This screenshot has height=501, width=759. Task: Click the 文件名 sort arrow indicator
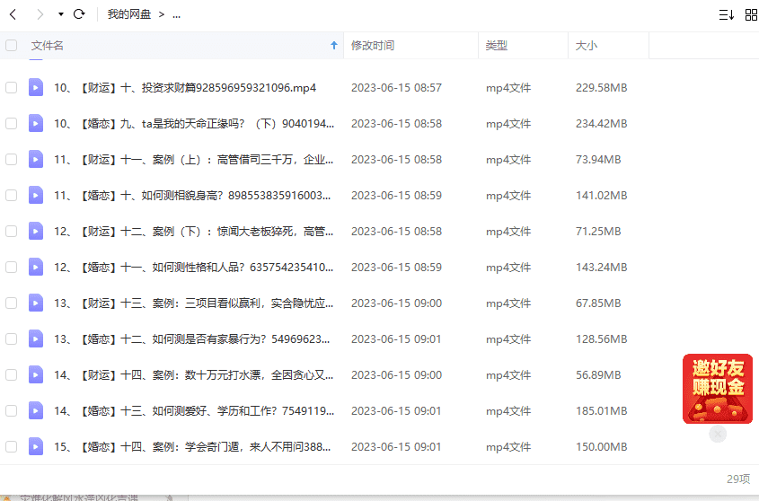[334, 45]
